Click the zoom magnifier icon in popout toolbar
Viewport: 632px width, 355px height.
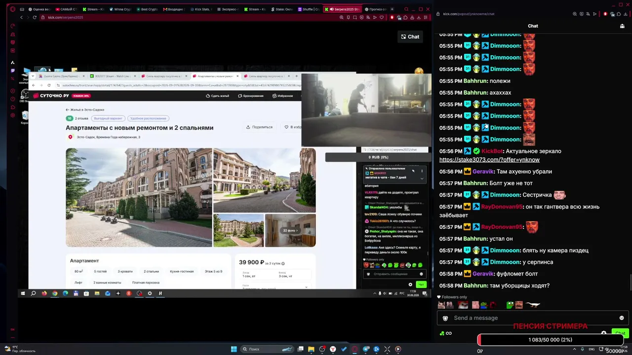(x=576, y=14)
